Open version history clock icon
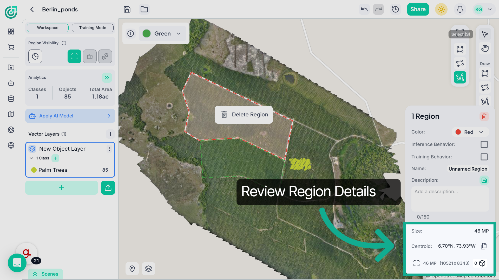The width and height of the screenshot is (499, 280). (x=396, y=9)
